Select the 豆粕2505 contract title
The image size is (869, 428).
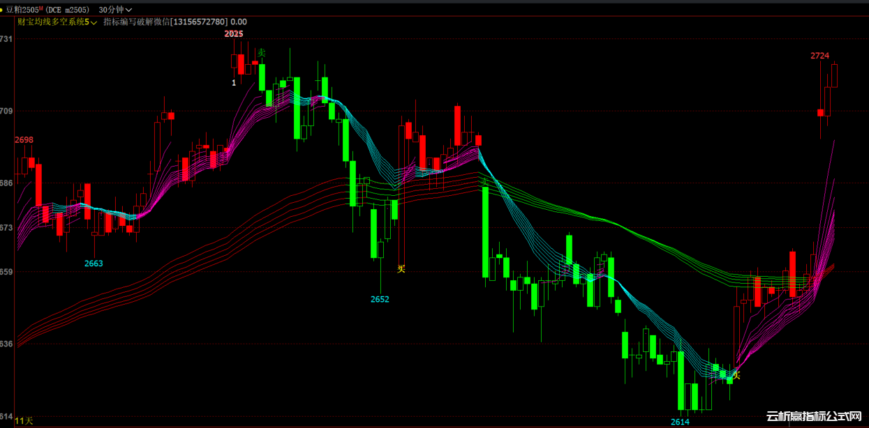tap(22, 10)
